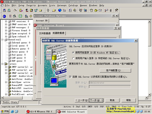Uncheck the connect to SQL Server checkbox
Image resolution: width=152 pixels, height=114 pixels.
click(x=71, y=77)
